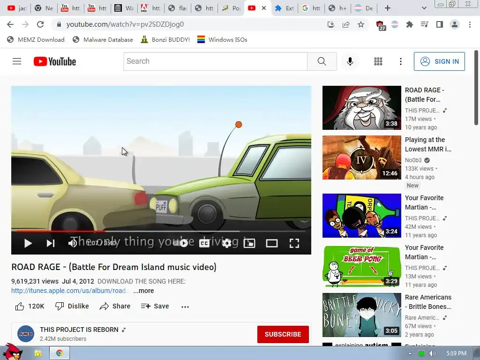Screen dimensions: 480x360
Task: Open the taskbar clock showing 5:19 PM
Action: coord(456,353)
